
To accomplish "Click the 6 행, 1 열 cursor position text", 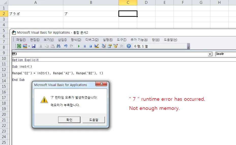I will (x=141, y=46).
